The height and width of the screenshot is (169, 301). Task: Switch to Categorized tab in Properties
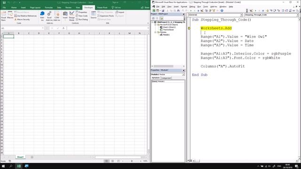[166, 78]
